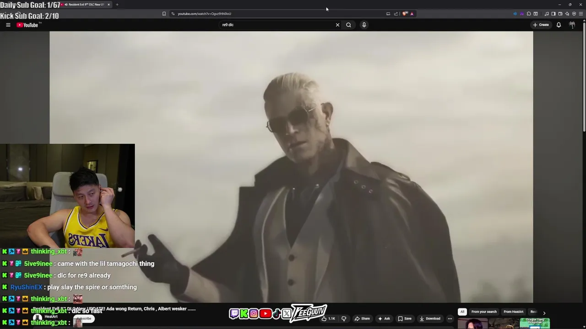Open the Brave VPN shield icon
The image size is (586, 329).
click(x=574, y=14)
